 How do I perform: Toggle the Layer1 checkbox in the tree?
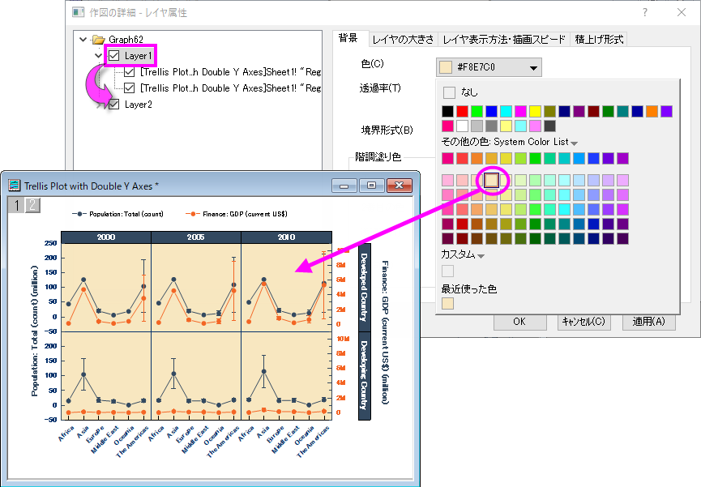[x=114, y=55]
